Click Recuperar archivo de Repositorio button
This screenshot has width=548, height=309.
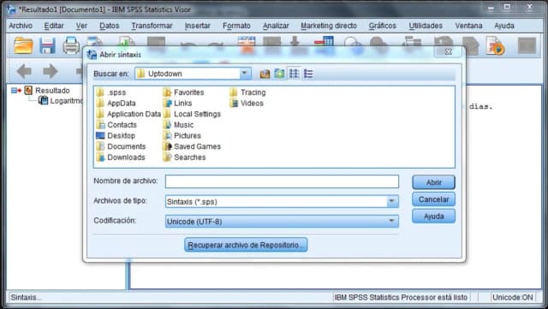[x=246, y=245]
